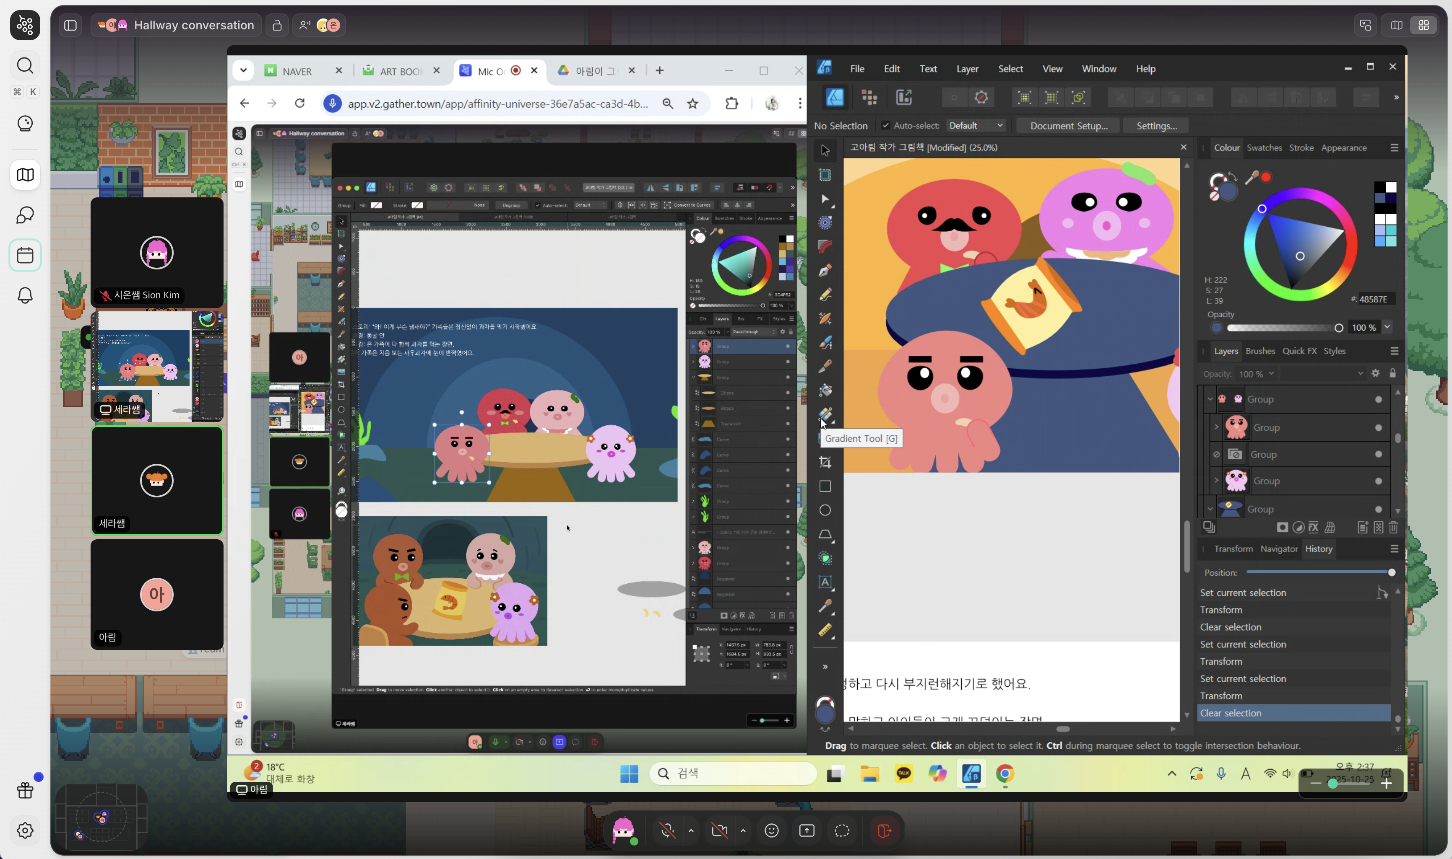Select the Shape Builder tool
This screenshot has height=859, width=1452.
coord(825,558)
